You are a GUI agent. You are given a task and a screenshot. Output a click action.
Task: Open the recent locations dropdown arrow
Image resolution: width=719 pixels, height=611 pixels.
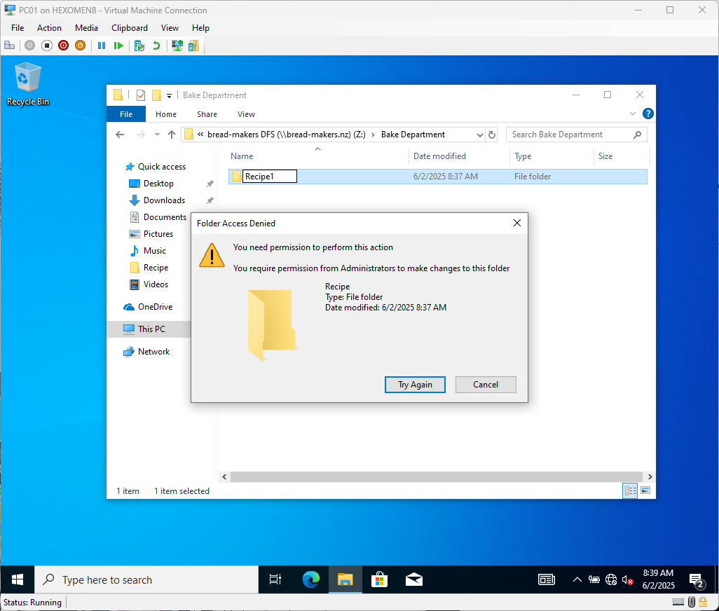tap(157, 135)
